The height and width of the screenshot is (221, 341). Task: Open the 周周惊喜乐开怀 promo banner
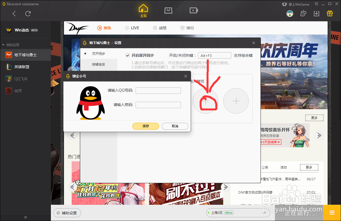point(285,135)
